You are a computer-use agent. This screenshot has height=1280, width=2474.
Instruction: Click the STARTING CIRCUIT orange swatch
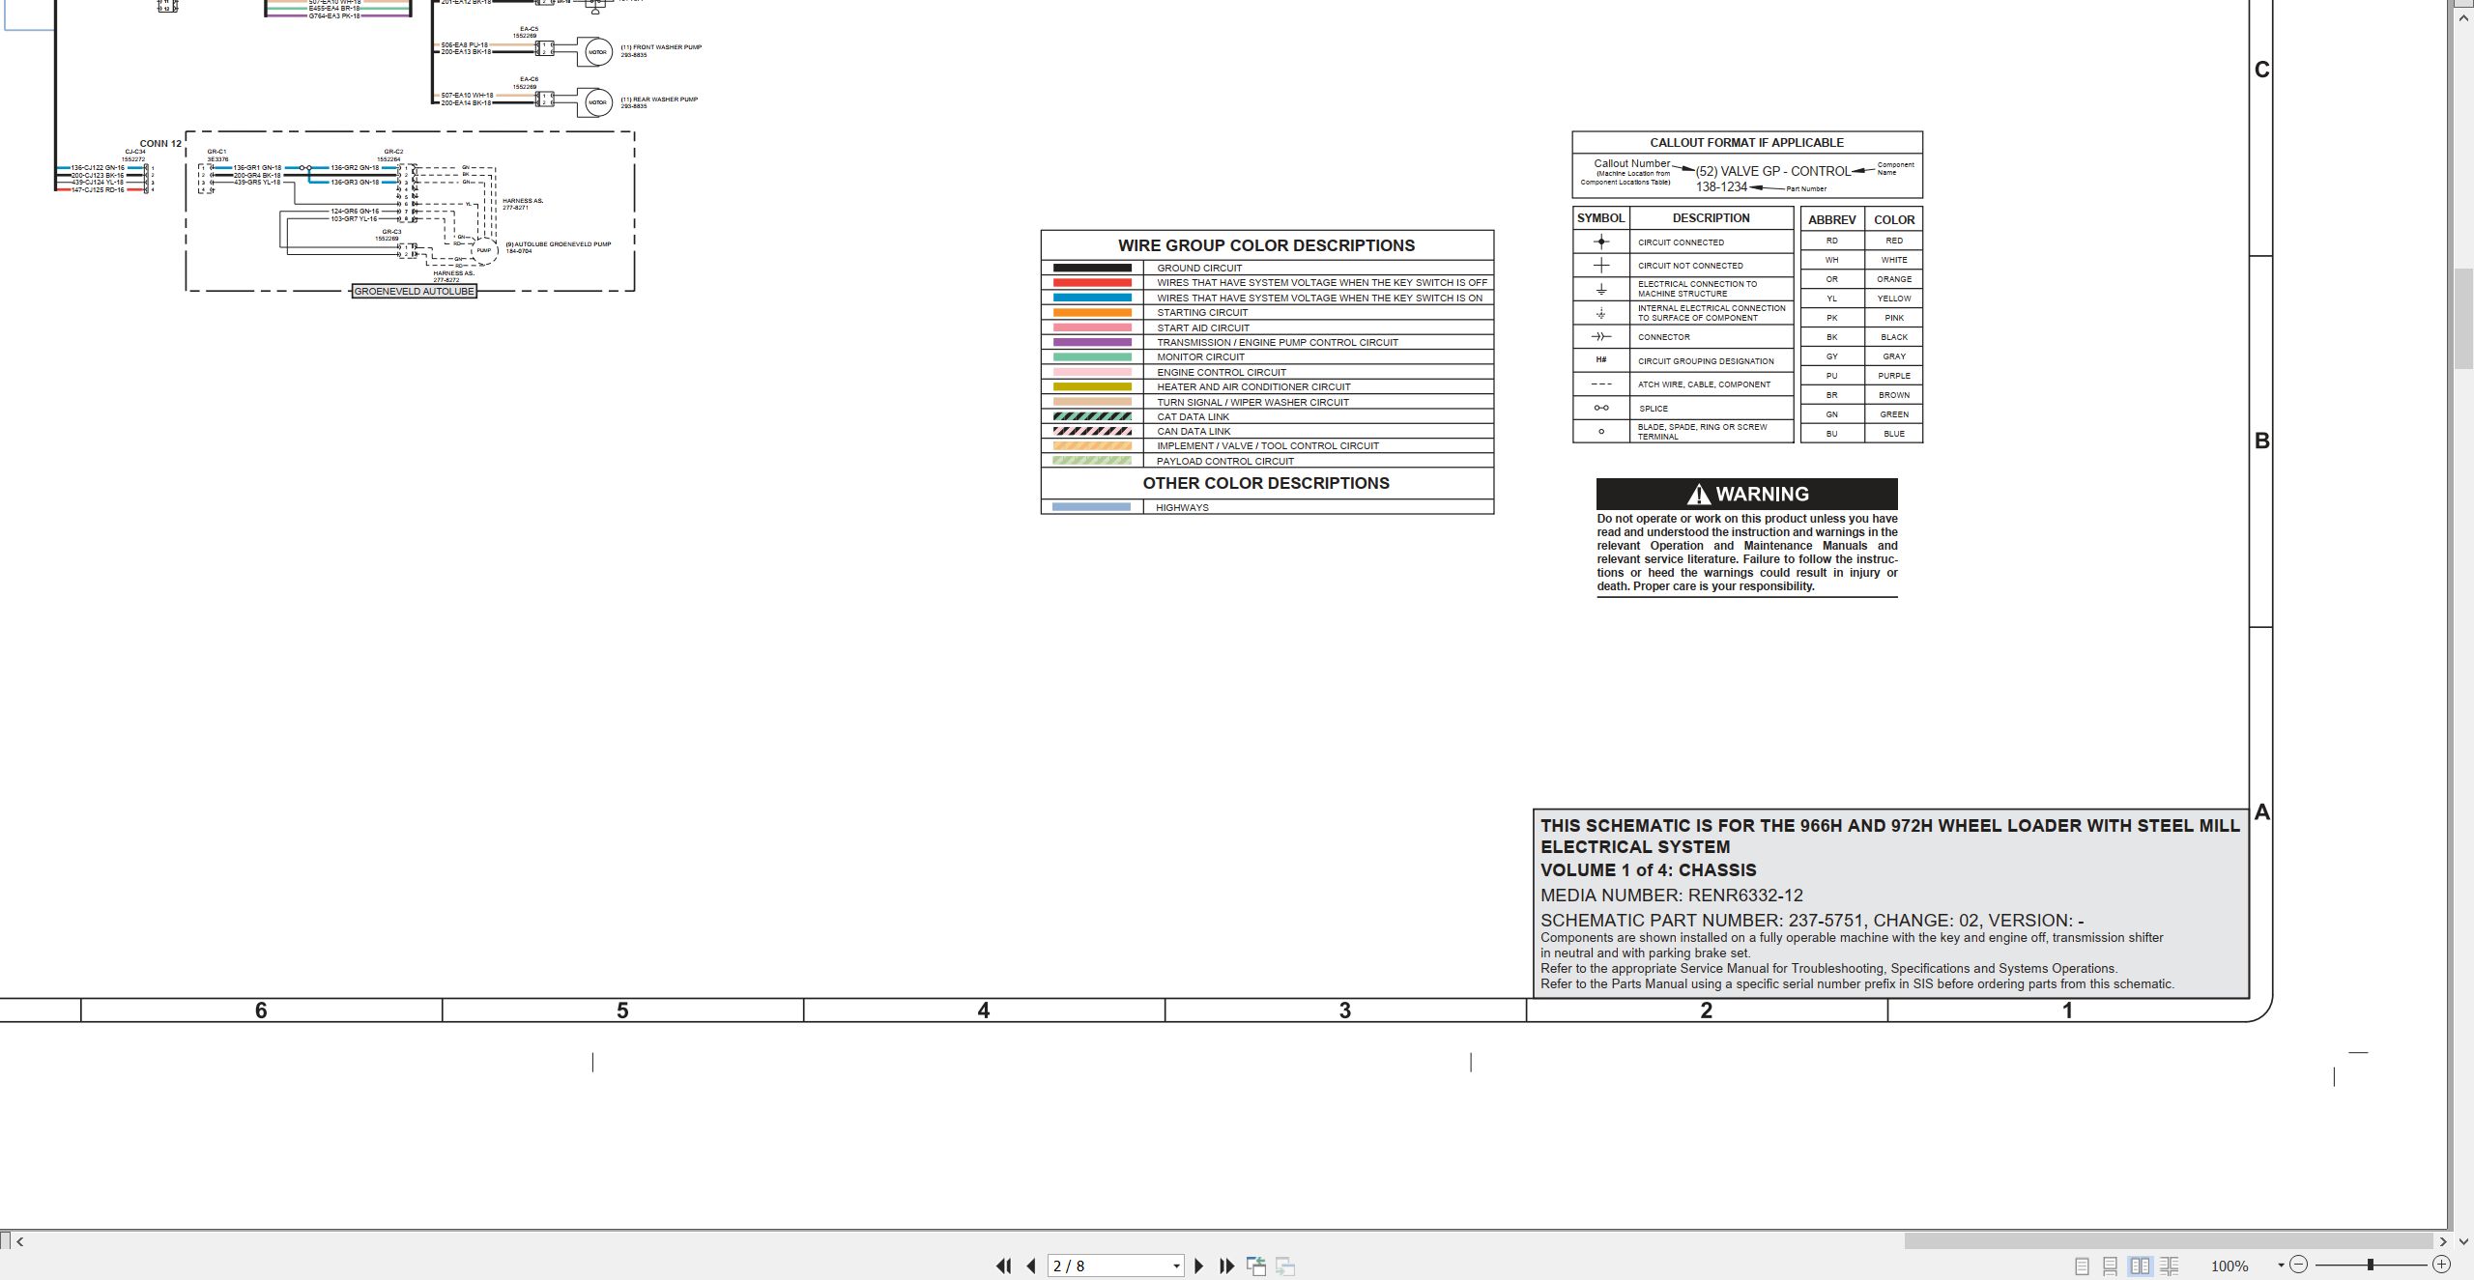click(x=1092, y=312)
